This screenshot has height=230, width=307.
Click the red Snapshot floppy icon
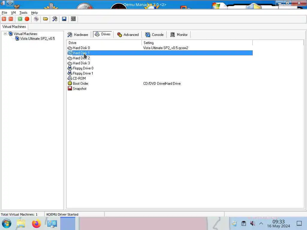click(70, 88)
